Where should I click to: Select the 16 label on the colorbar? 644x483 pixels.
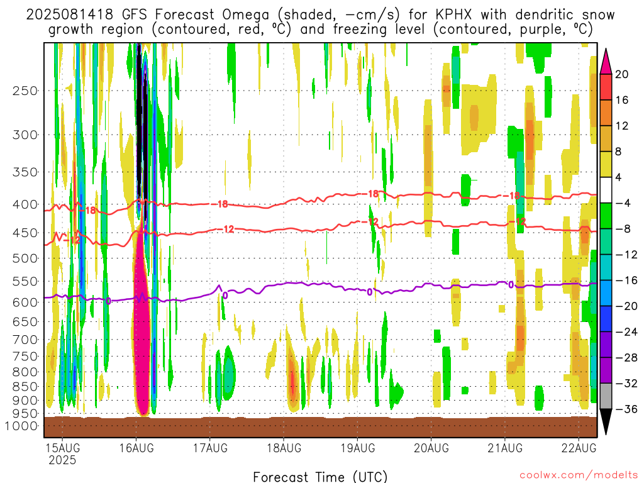622,100
